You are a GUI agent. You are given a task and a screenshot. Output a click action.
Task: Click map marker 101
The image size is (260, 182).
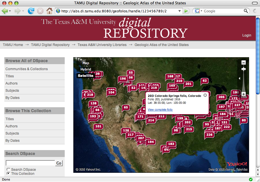98,126
